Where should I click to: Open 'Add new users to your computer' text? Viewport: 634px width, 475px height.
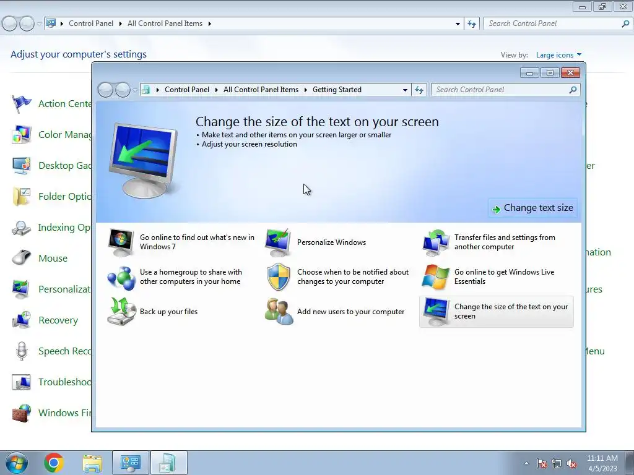350,312
